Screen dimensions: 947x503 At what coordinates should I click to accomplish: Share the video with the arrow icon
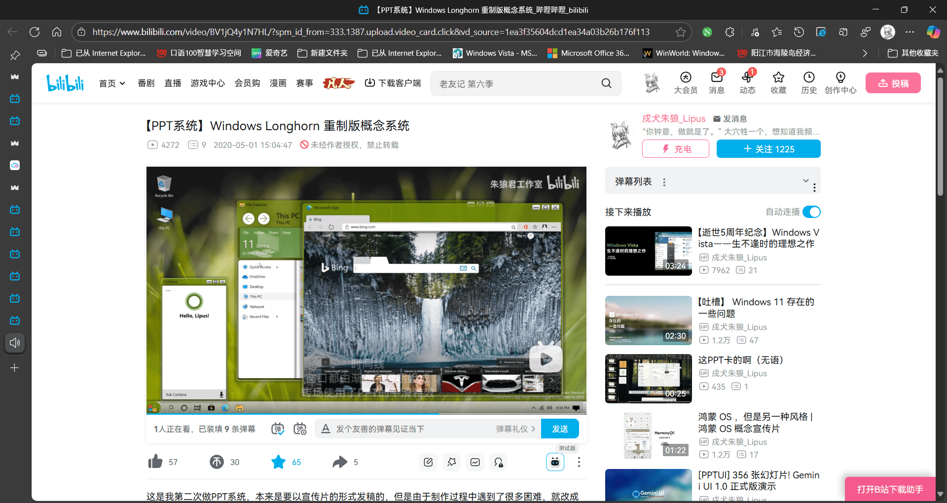pyautogui.click(x=340, y=462)
